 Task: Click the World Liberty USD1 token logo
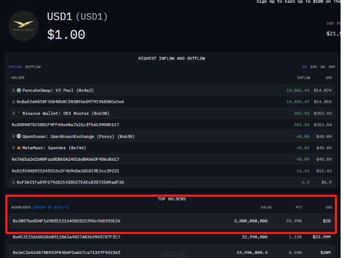24,26
